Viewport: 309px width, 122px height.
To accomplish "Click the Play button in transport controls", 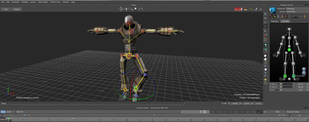I will 242,112.
